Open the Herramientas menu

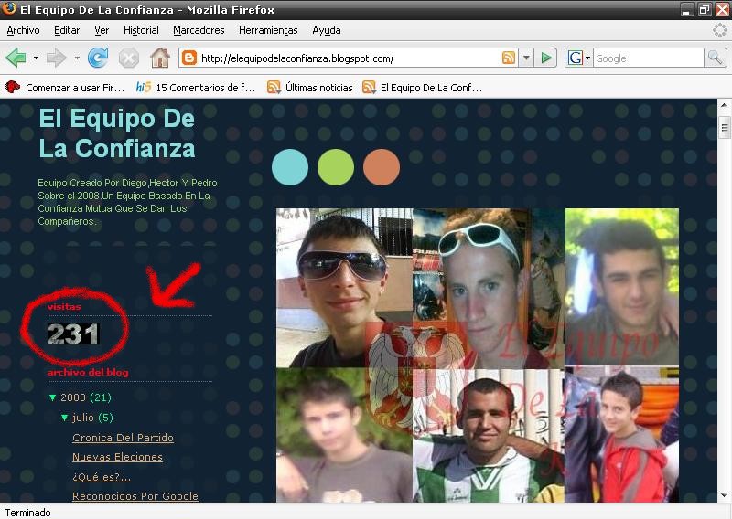tap(268, 30)
